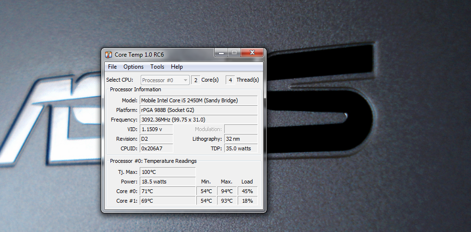This screenshot has width=471, height=232.
Task: Open the Help menu
Action: tap(177, 67)
